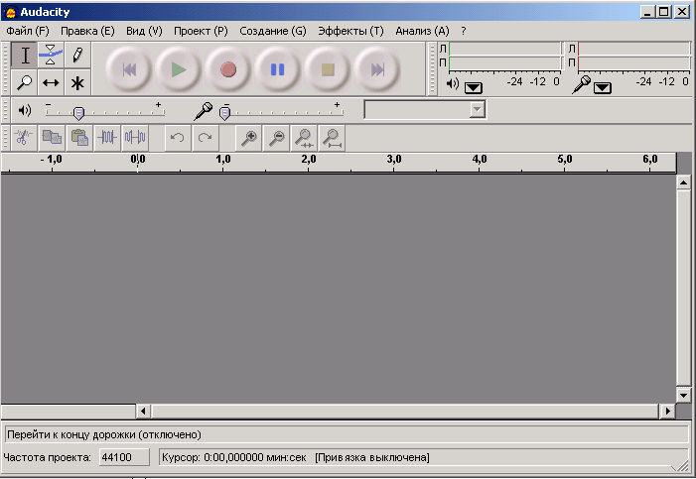Click the horizontal scrollbar left arrow
This screenshot has height=479, width=696.
143,412
